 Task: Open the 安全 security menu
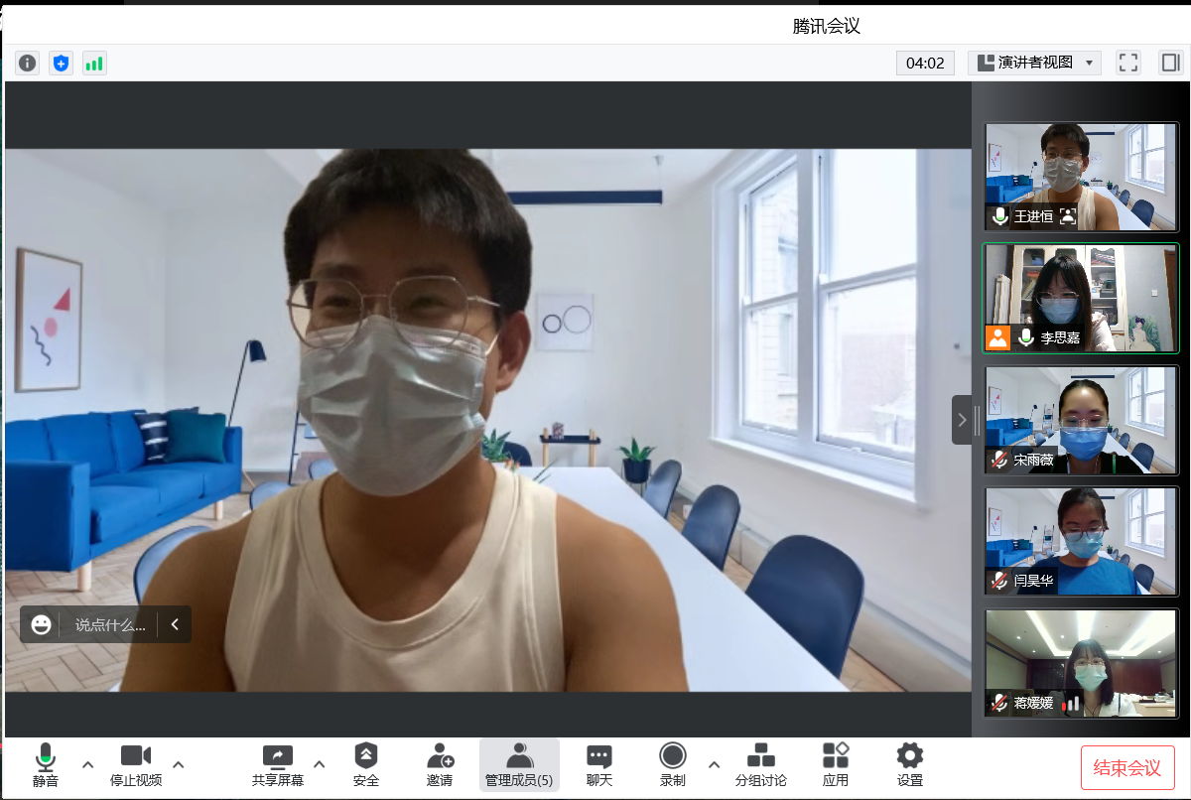pos(366,764)
